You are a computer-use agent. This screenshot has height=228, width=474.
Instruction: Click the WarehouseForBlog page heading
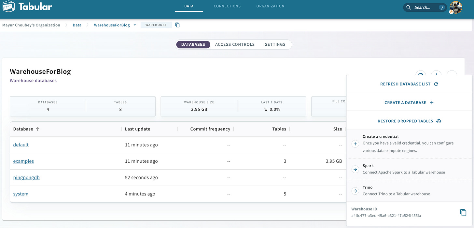point(40,71)
